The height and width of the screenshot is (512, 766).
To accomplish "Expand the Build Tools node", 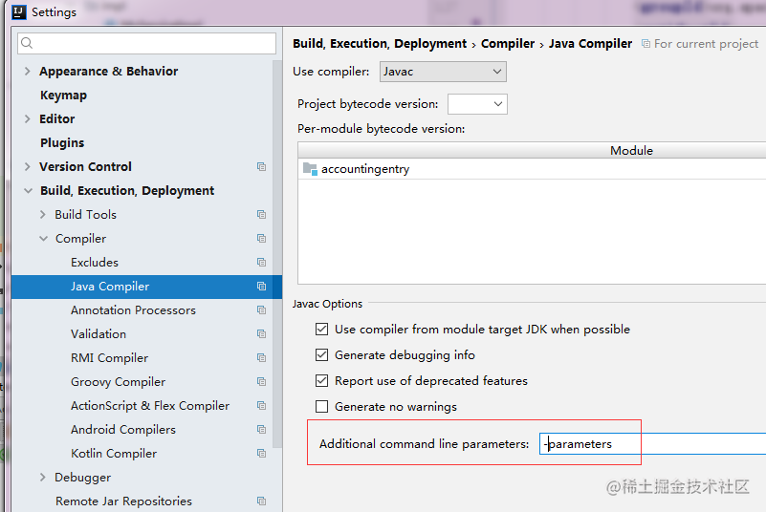I will click(43, 215).
